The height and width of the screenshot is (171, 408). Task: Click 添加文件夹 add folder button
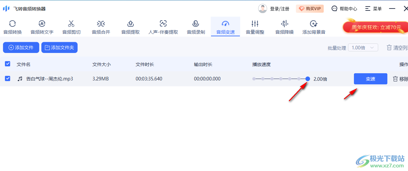pyautogui.click(x=59, y=47)
